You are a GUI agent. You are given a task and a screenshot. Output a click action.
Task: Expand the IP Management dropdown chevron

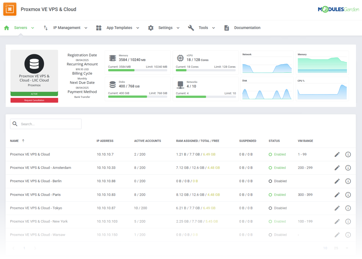(x=86, y=28)
